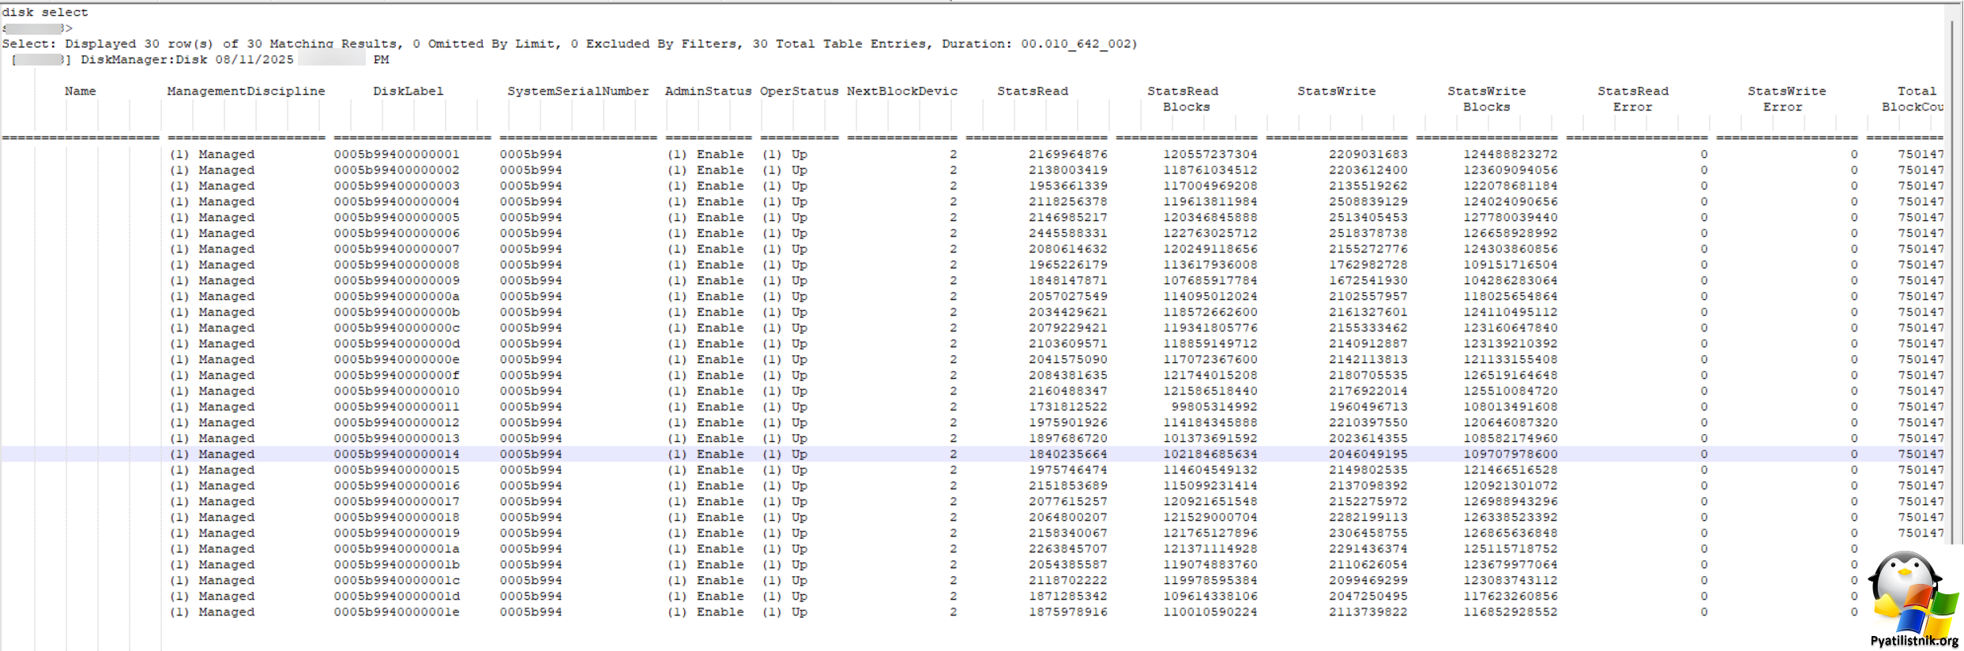The image size is (1964, 651).
Task: Click disk label 0005b9940000000b
Action: (397, 312)
